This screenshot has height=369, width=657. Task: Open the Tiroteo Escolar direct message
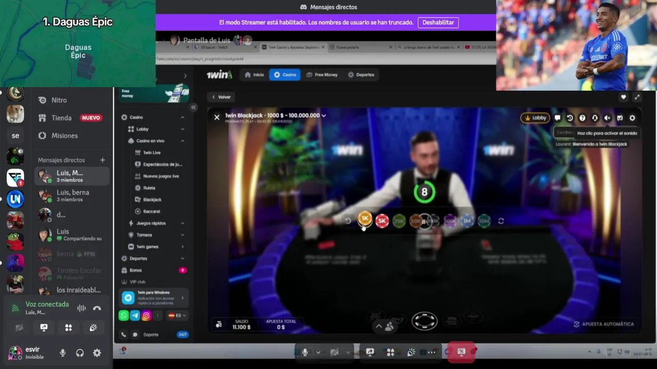72,273
